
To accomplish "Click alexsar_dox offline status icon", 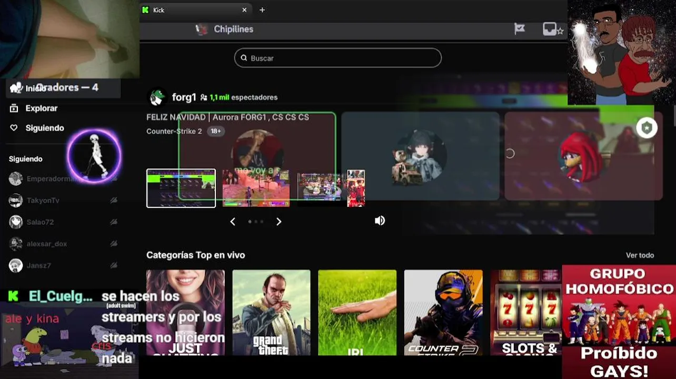I will pyautogui.click(x=113, y=244).
